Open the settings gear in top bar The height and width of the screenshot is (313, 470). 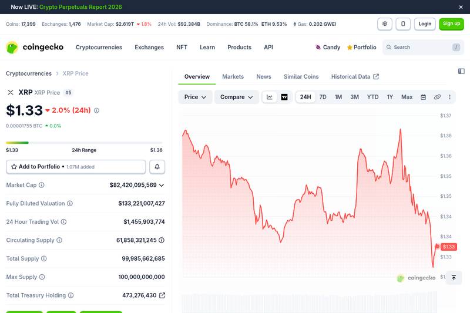pos(385,24)
